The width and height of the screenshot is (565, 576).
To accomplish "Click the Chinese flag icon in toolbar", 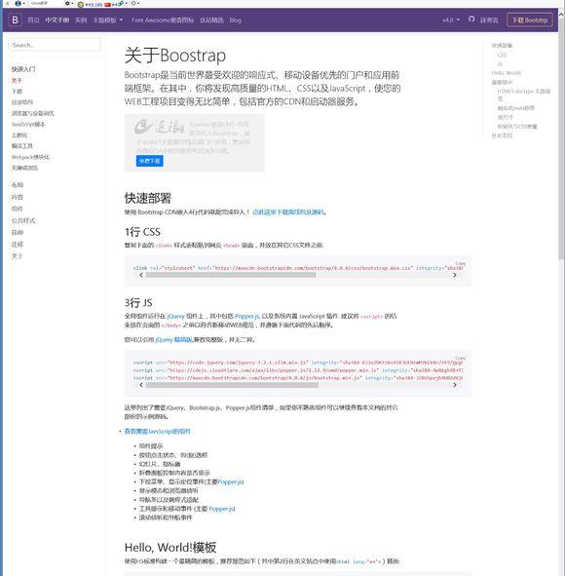I will [x=107, y=5].
